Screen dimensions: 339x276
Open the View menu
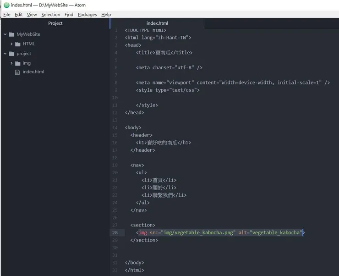click(x=32, y=15)
